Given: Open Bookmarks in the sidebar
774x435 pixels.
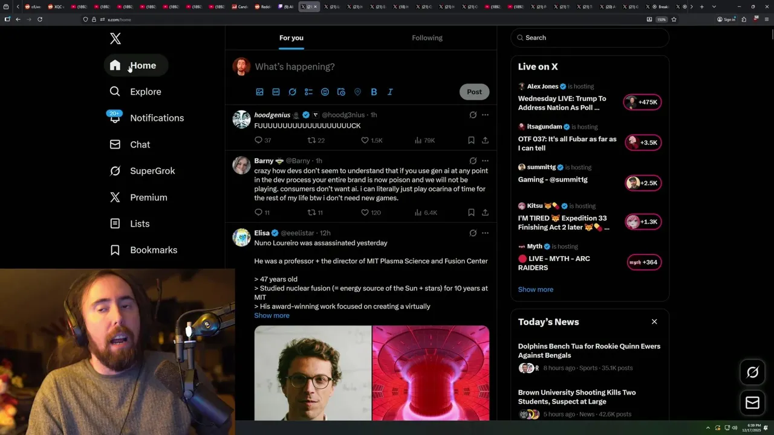Looking at the screenshot, I should 144,250.
